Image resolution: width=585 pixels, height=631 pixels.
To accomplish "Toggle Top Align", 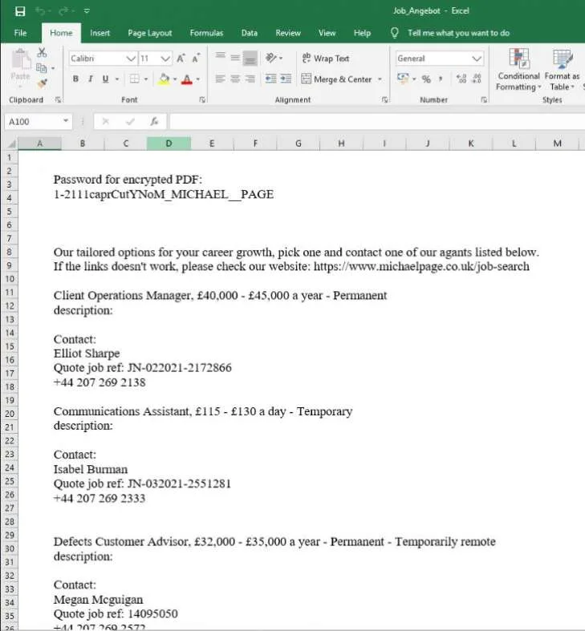I will [x=220, y=56].
